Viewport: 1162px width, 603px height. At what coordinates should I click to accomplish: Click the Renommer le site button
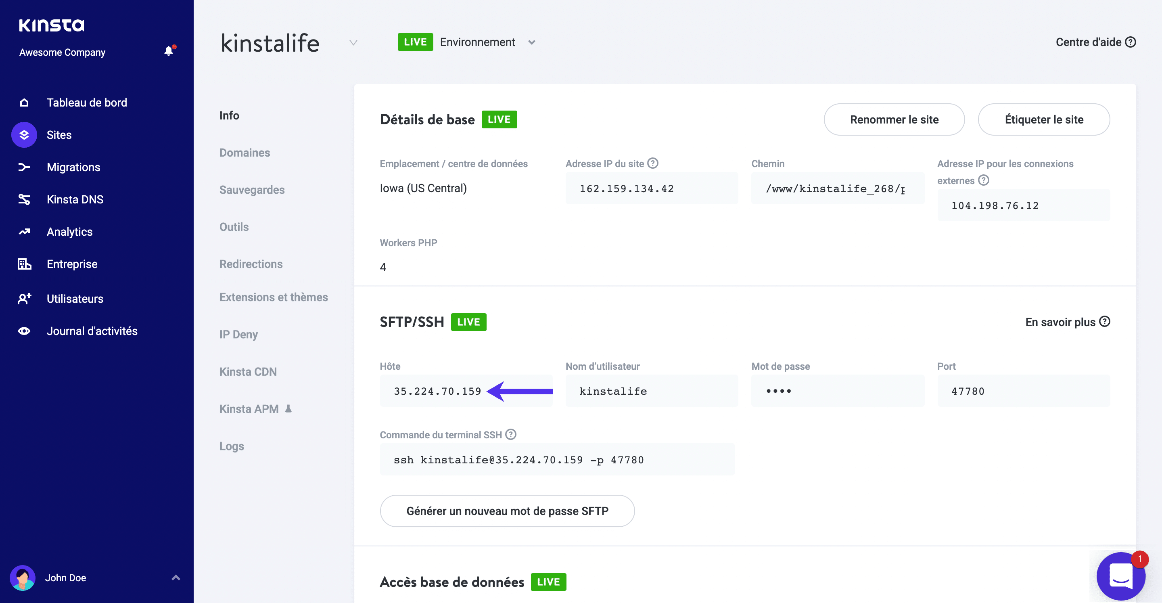pyautogui.click(x=894, y=119)
